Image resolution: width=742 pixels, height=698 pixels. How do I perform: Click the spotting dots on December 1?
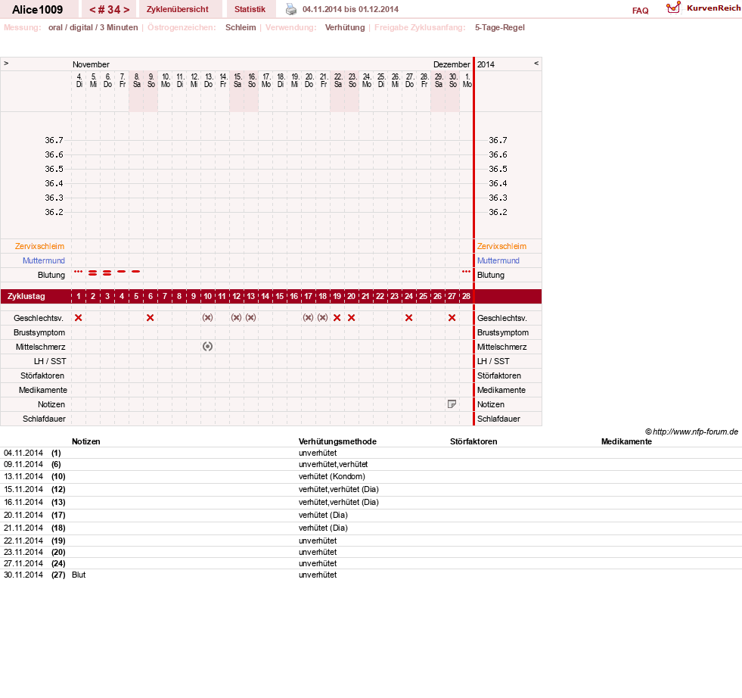466,271
